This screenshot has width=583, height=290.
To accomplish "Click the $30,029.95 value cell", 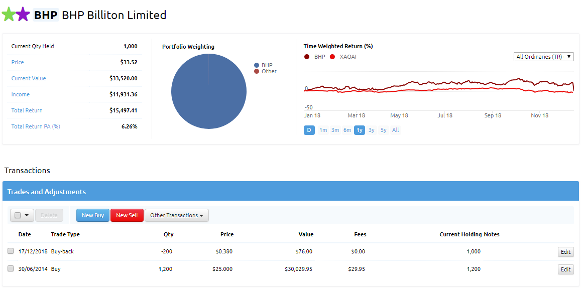I will [299, 269].
